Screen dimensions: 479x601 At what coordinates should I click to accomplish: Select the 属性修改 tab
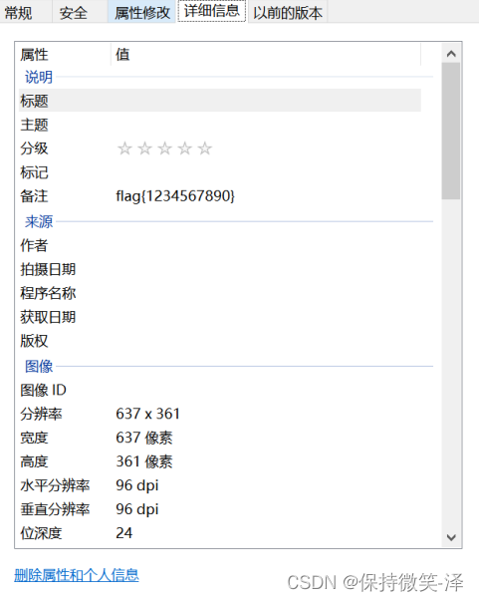(142, 13)
